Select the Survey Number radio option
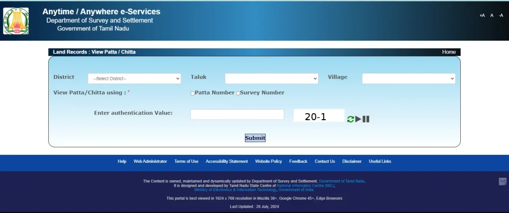This screenshot has width=509, height=213. pos(238,93)
